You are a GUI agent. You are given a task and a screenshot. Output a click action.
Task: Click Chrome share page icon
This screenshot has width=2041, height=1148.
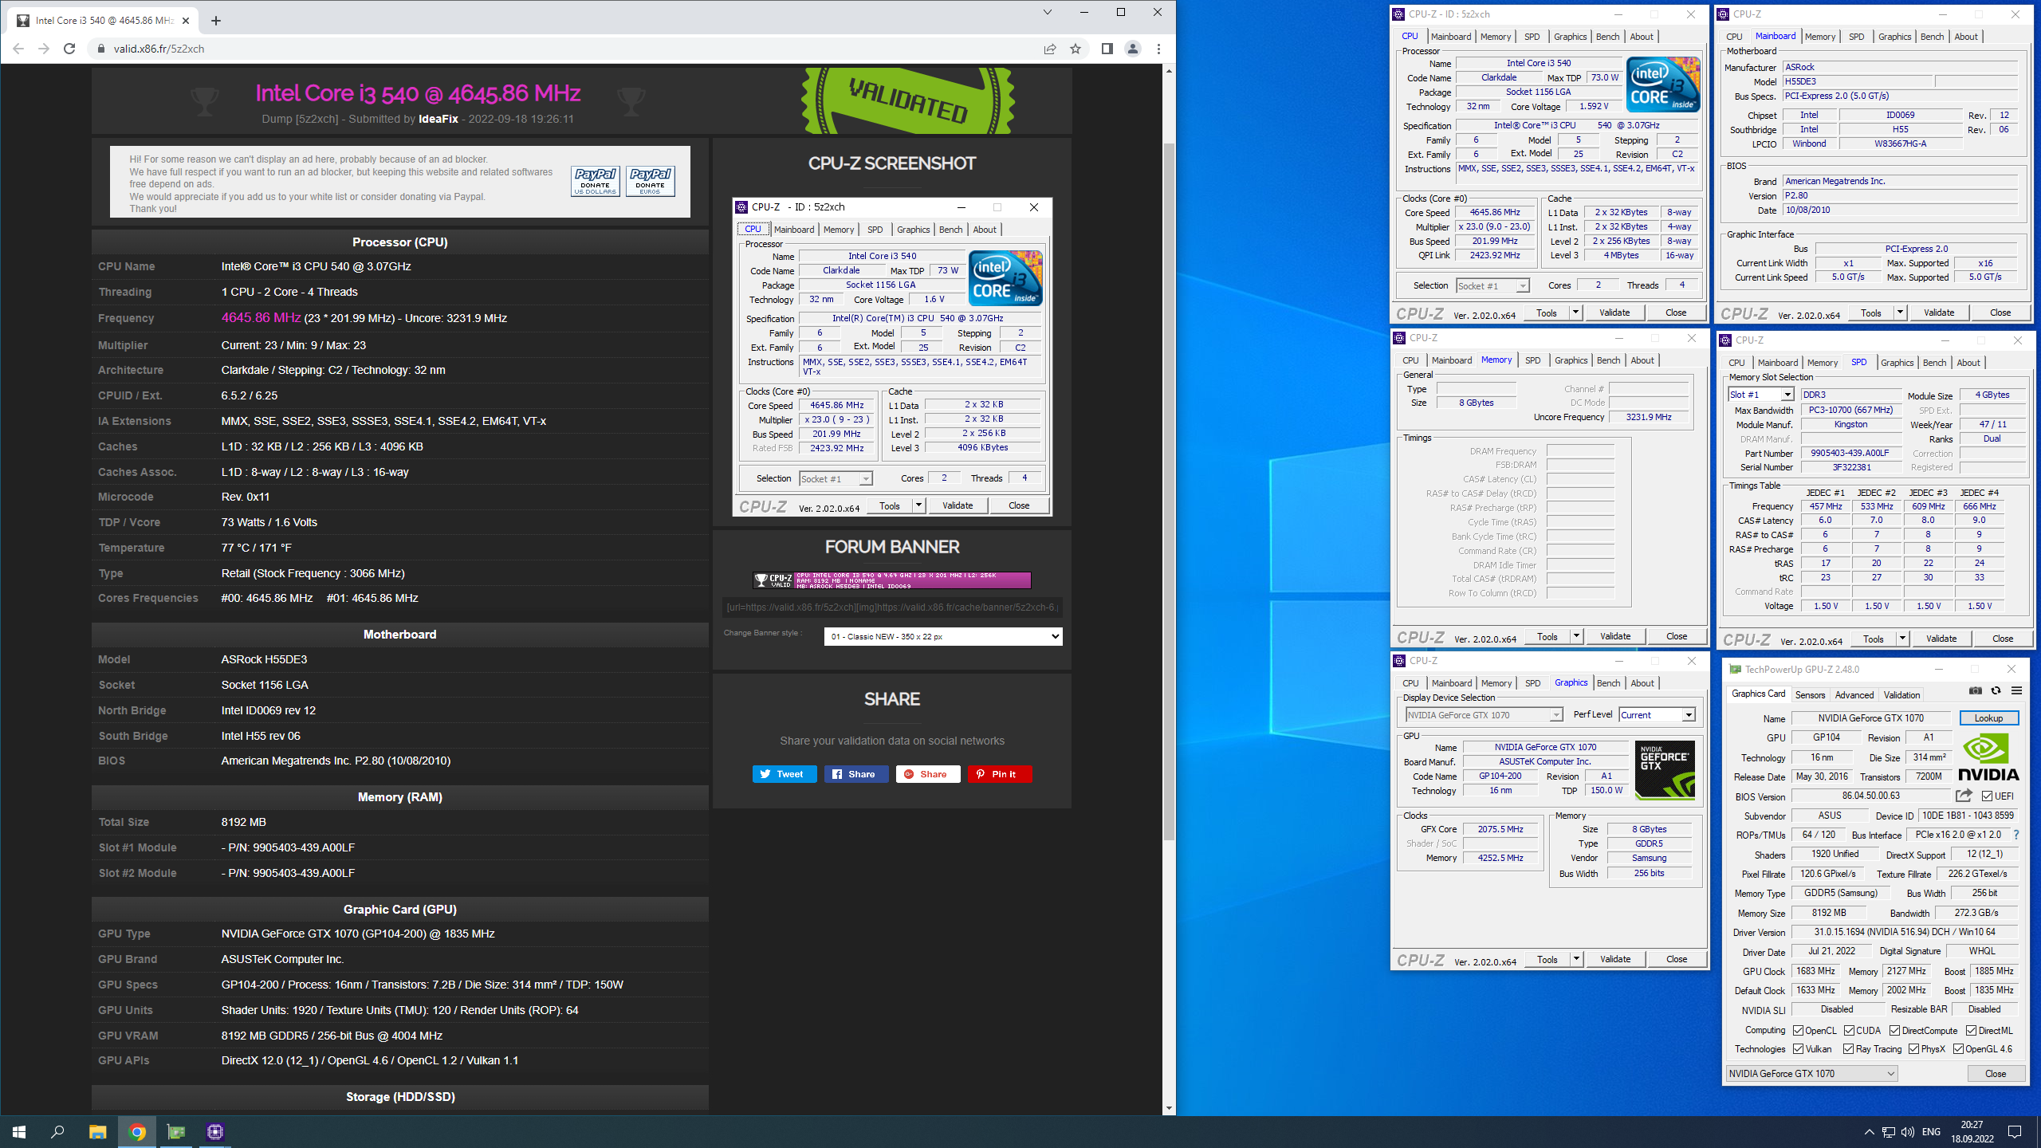pyautogui.click(x=1050, y=49)
